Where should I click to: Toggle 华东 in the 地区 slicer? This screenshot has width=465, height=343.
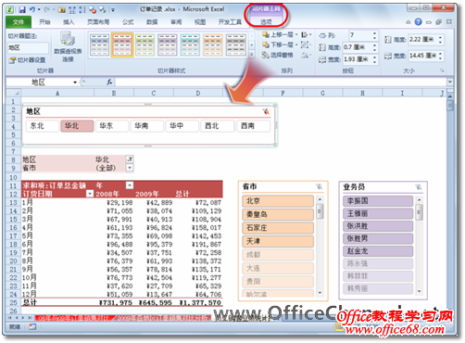112,126
